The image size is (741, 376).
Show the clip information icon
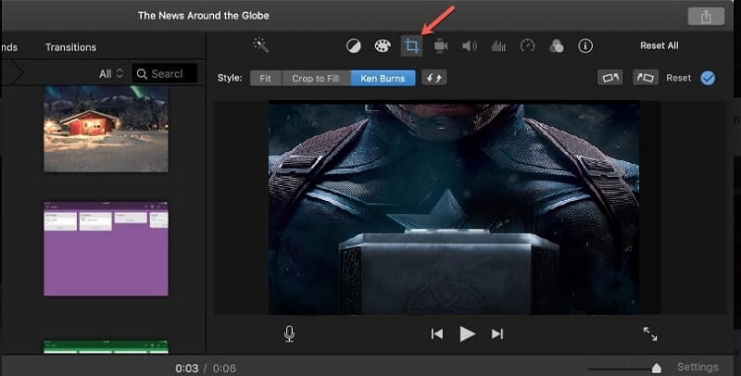(x=585, y=46)
